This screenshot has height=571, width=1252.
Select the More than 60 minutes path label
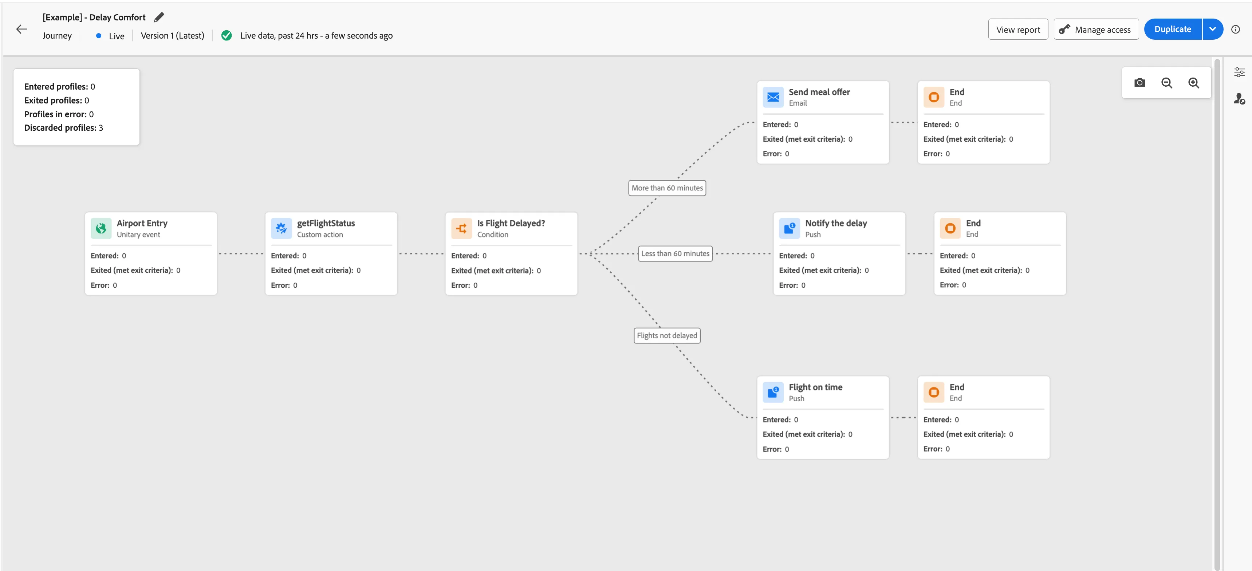pyautogui.click(x=667, y=188)
